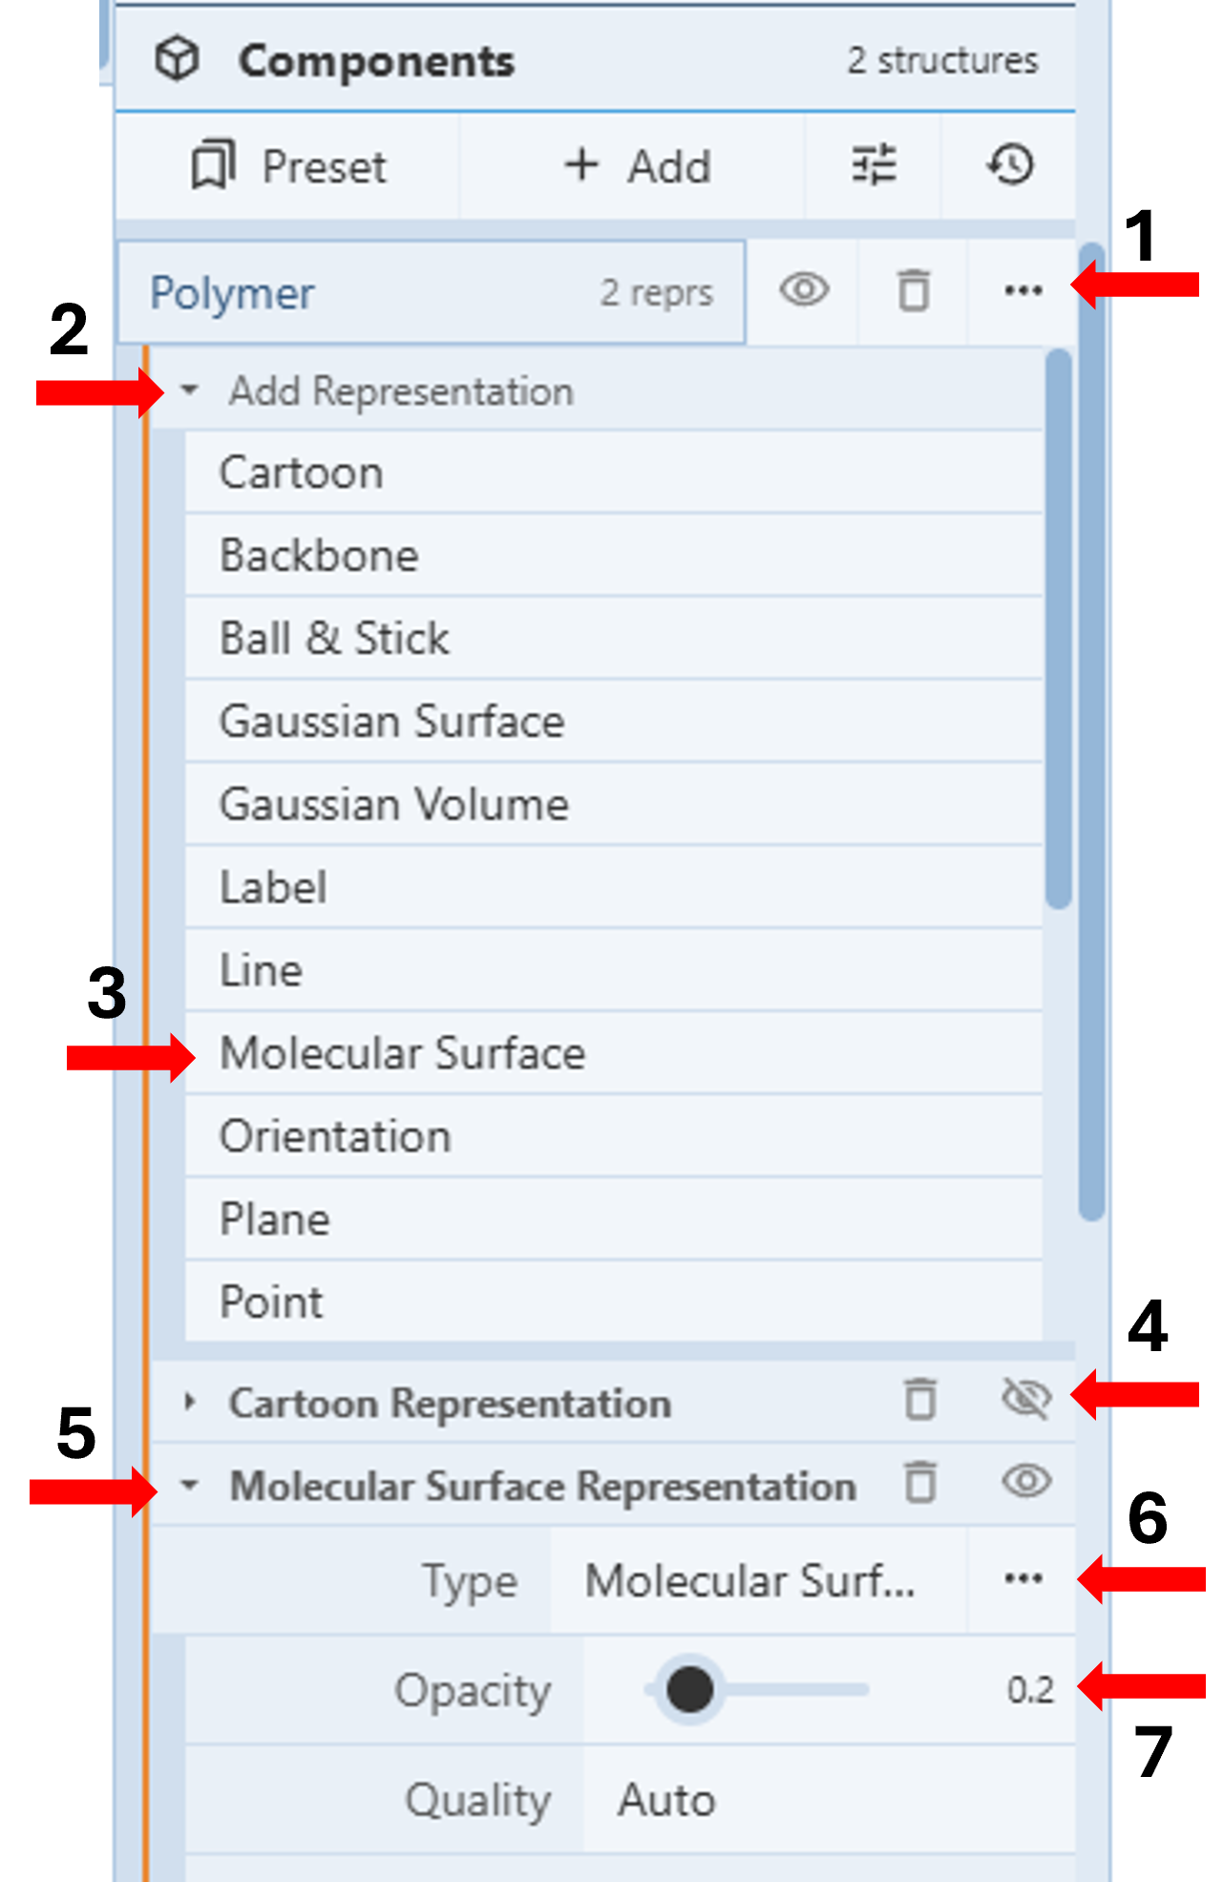Open the structure options sliders icon
Viewport: 1223px width, 1882px height.
(x=873, y=166)
